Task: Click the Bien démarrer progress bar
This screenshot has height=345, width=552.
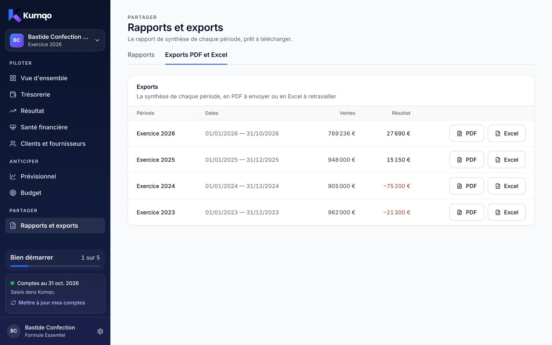Action: [55, 266]
